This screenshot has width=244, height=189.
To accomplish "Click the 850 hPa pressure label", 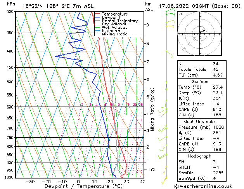I will (x=11, y=155).
